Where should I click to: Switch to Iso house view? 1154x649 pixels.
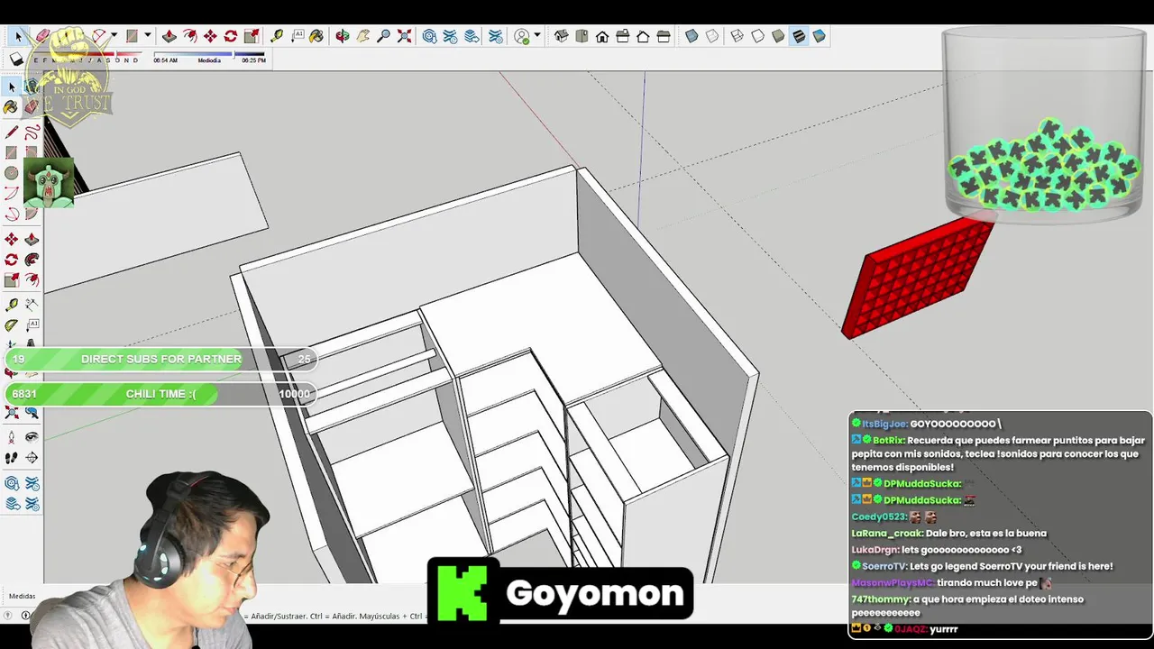561,36
